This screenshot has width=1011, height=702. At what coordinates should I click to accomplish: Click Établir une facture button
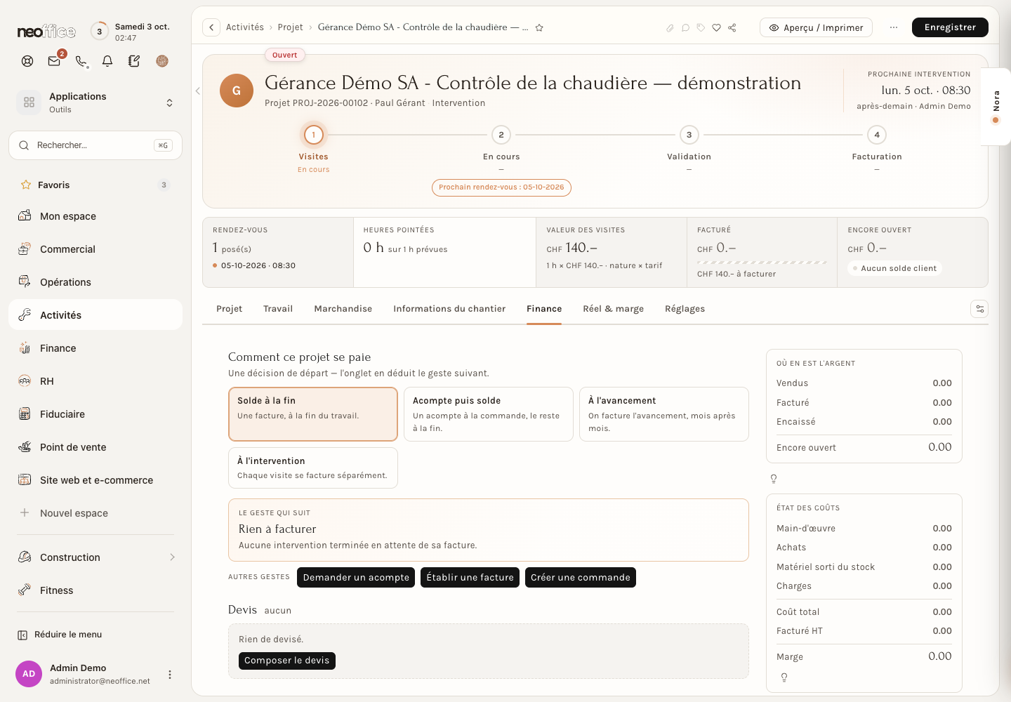point(470,577)
